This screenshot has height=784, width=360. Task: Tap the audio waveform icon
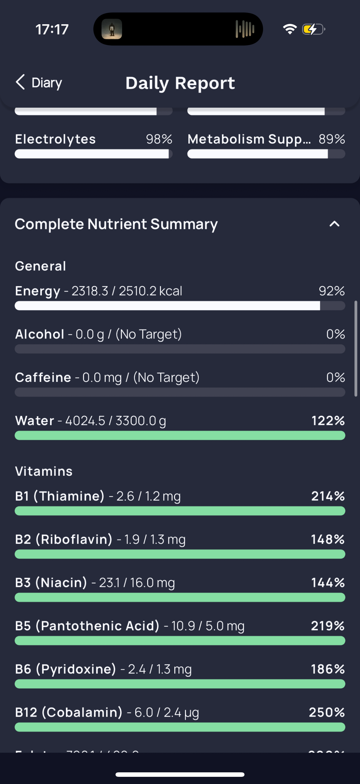coord(244,29)
